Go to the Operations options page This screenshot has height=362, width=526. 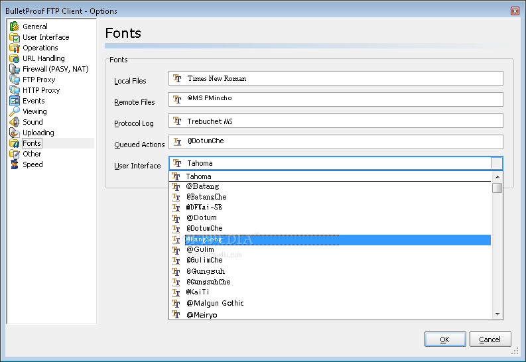40,48
